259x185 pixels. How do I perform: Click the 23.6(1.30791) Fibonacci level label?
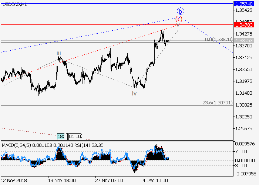point(218,103)
